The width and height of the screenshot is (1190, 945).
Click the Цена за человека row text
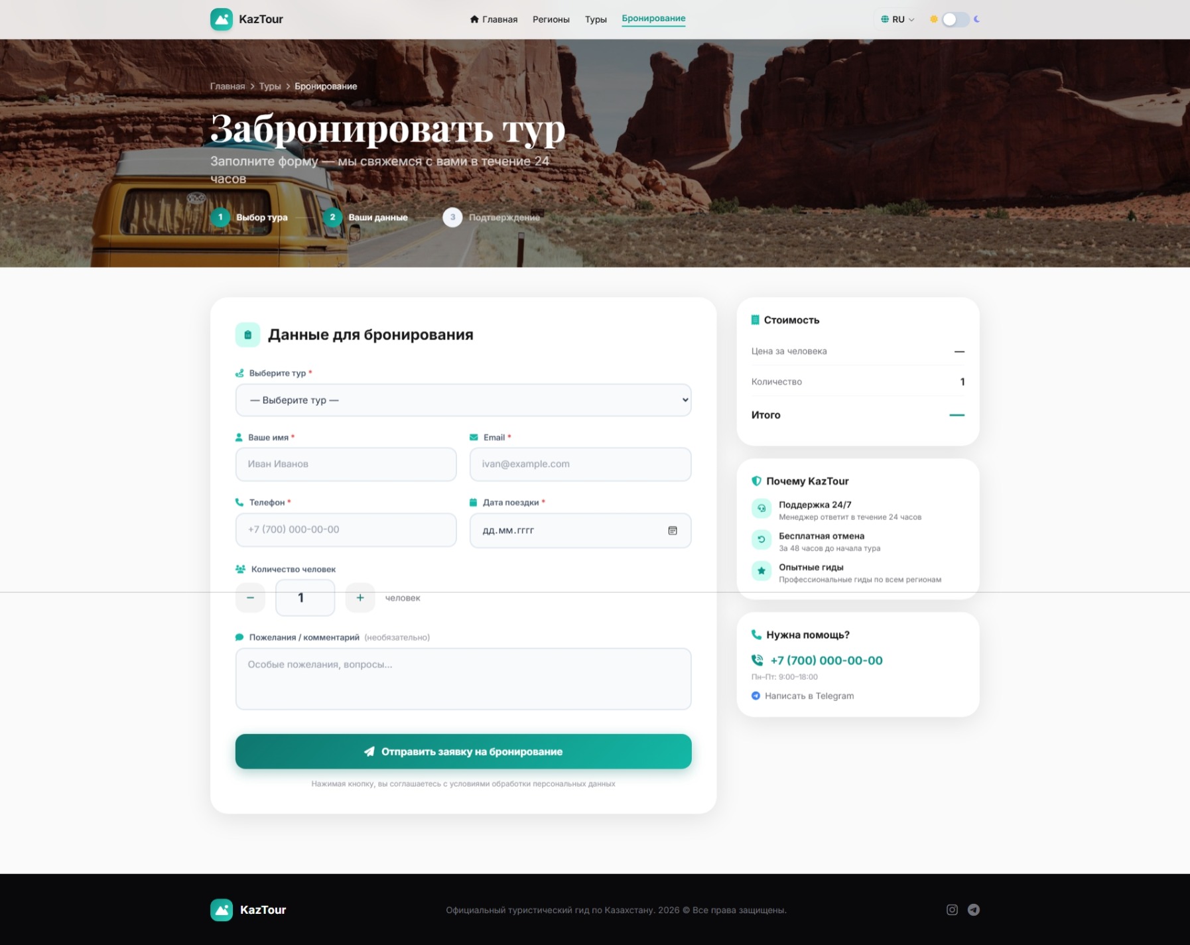click(x=789, y=351)
